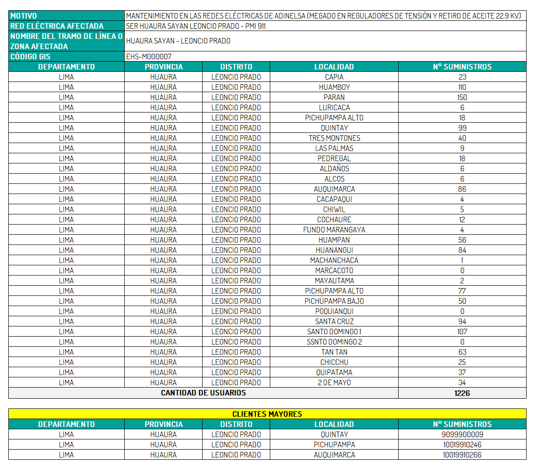Select the 2 DE MAYO locality cell

(334, 382)
